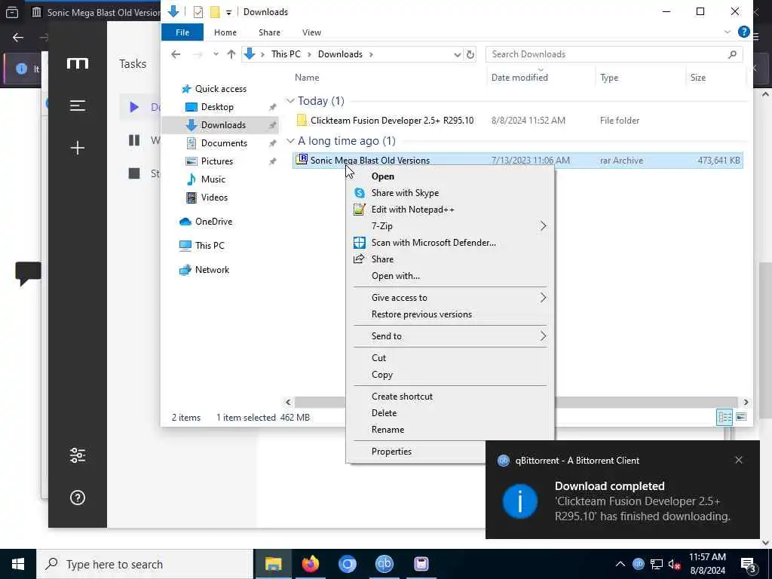Open the Windows Start menu
Viewport: 772px width, 579px height.
coord(18,564)
